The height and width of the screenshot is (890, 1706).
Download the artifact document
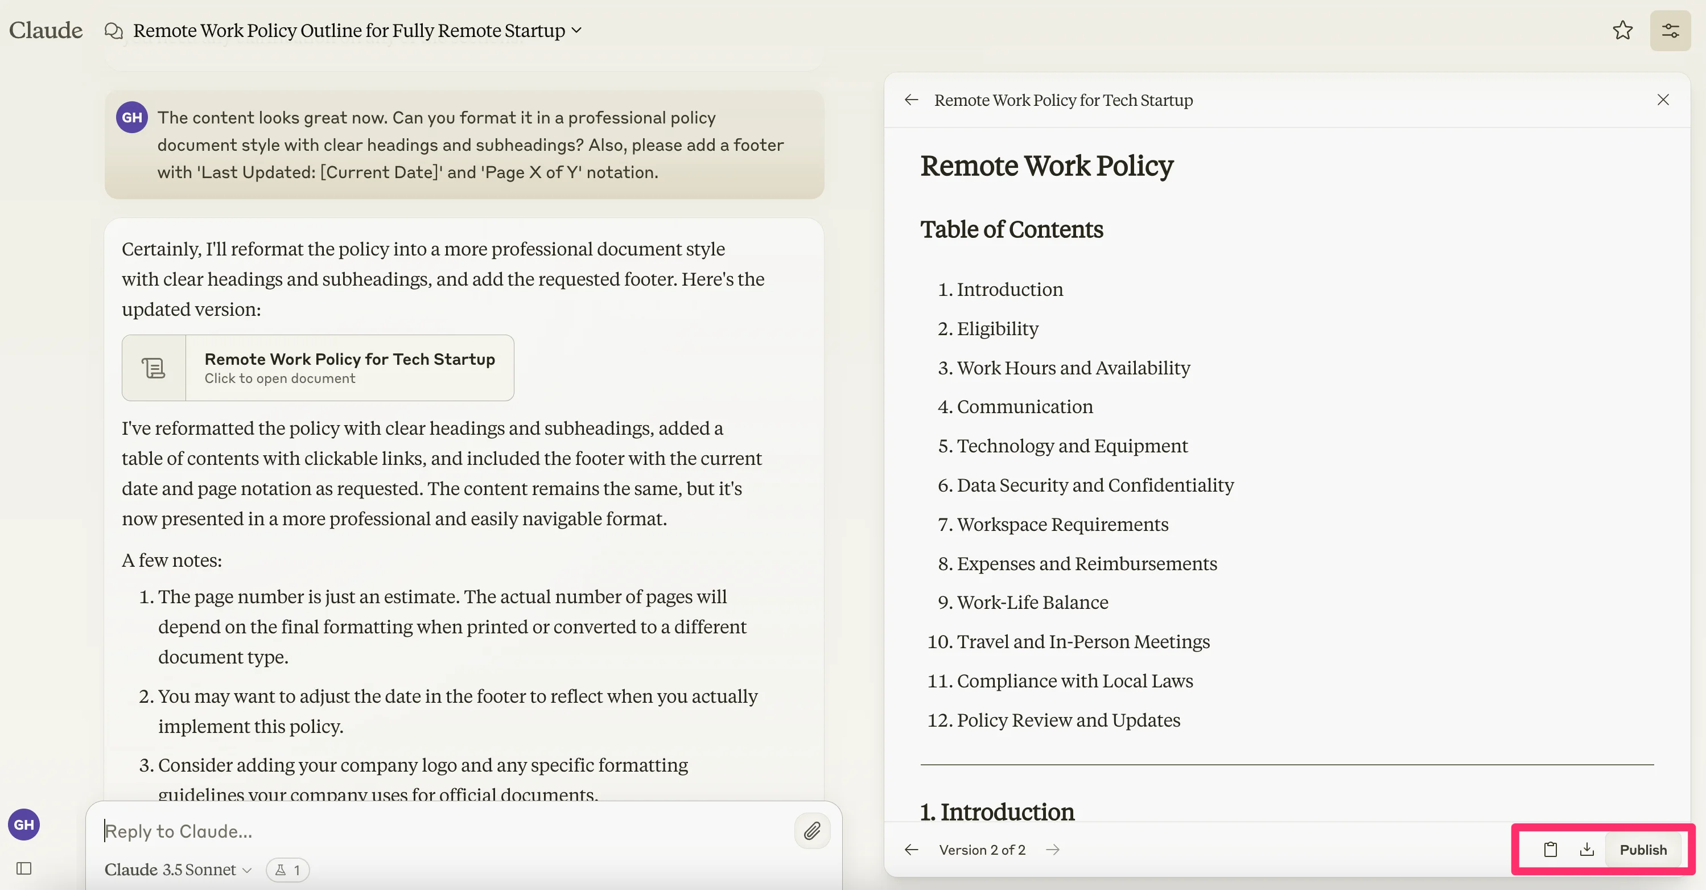coord(1587,850)
